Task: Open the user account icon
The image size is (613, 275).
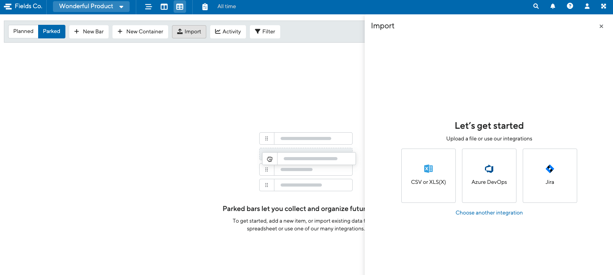Action: click(x=587, y=6)
